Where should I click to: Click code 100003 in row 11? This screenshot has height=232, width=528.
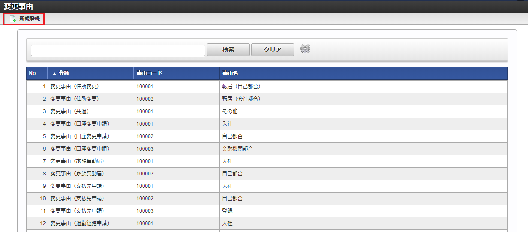tap(145, 211)
